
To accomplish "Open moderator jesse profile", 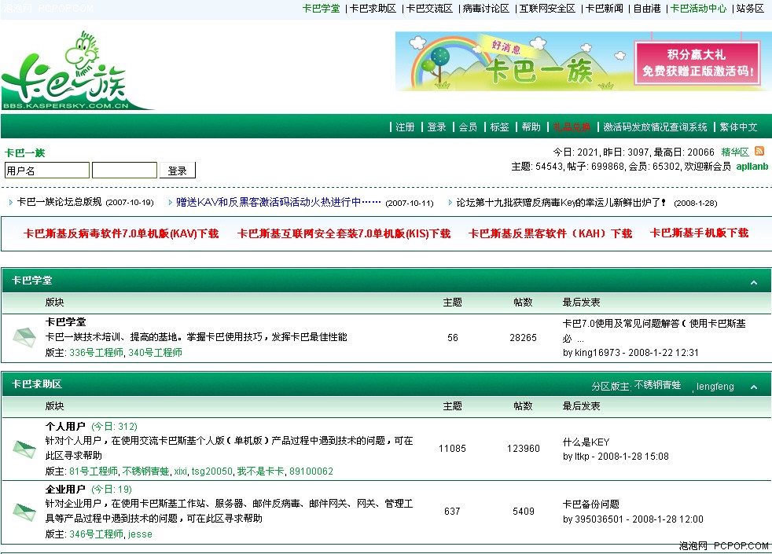I will (x=140, y=534).
